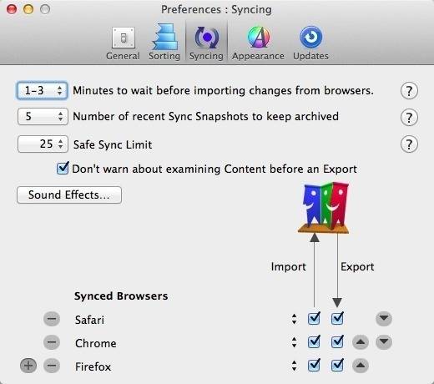
Task: Click the Sound Effects button
Action: tap(69, 195)
